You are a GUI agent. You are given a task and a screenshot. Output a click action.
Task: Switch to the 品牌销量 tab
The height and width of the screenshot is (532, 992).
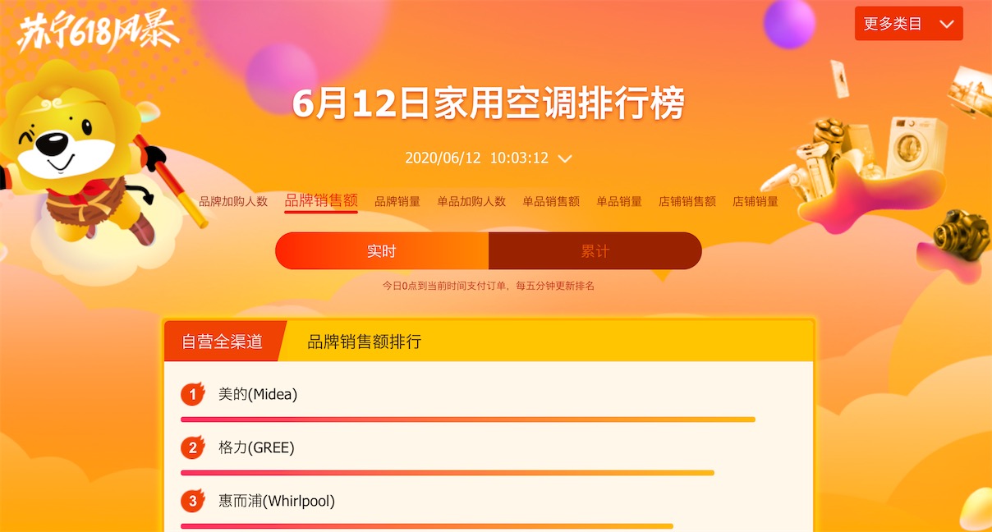click(x=397, y=200)
